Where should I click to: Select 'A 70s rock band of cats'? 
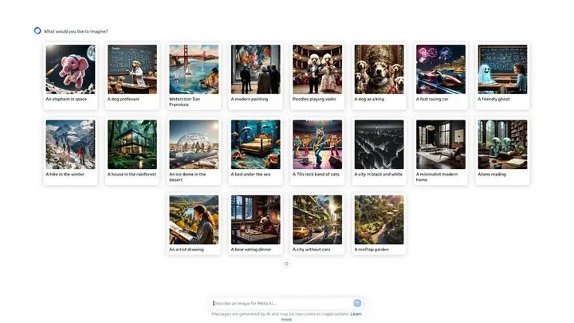(317, 150)
